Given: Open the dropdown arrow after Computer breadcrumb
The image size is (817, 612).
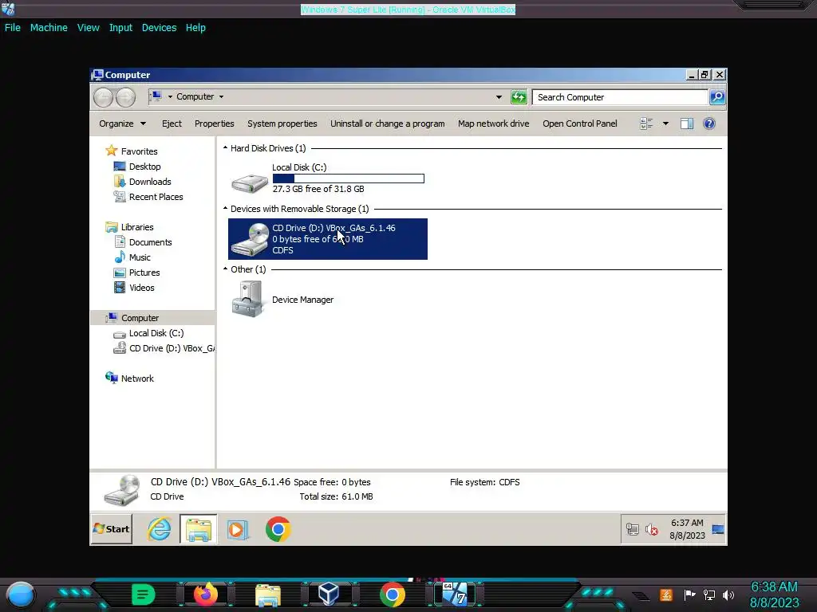Looking at the screenshot, I should pyautogui.click(x=222, y=96).
